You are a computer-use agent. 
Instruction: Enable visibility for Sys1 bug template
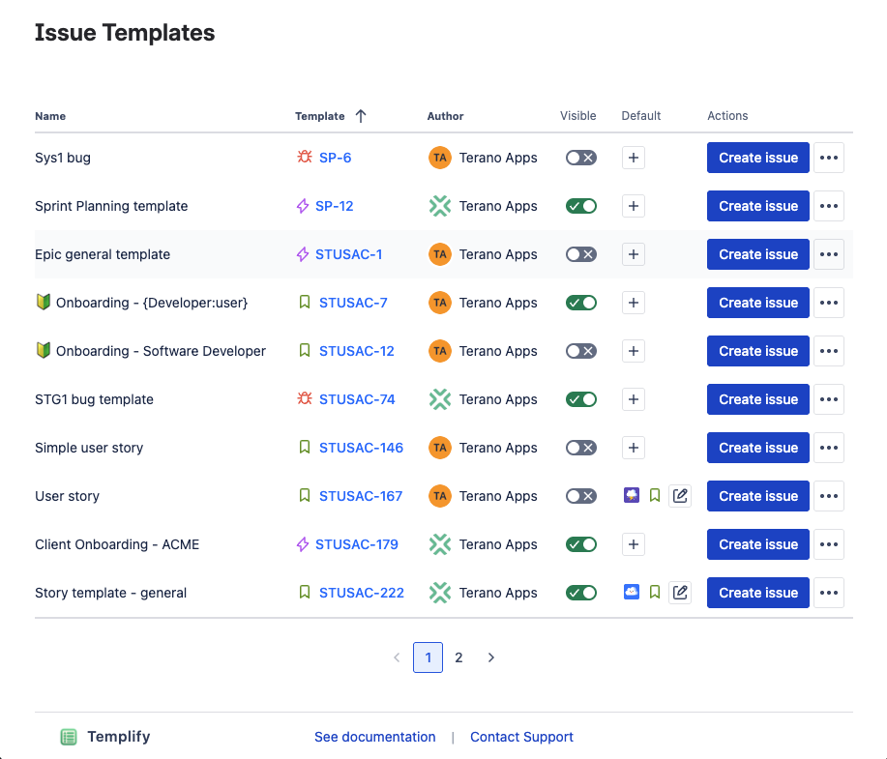coord(580,158)
